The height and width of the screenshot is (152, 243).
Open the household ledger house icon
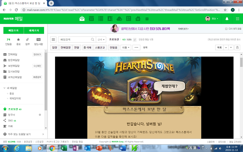pos(138,19)
